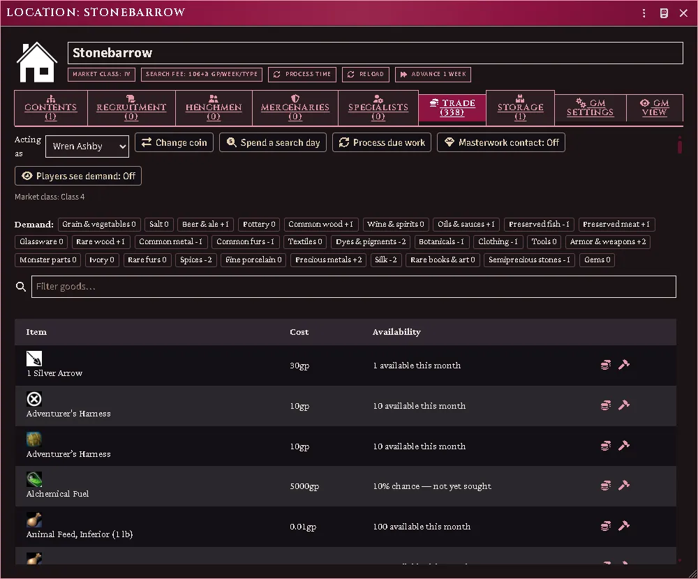Screen dimensions: 698x579
Task: Open the three-dot menu in the title bar
Action: [644, 13]
